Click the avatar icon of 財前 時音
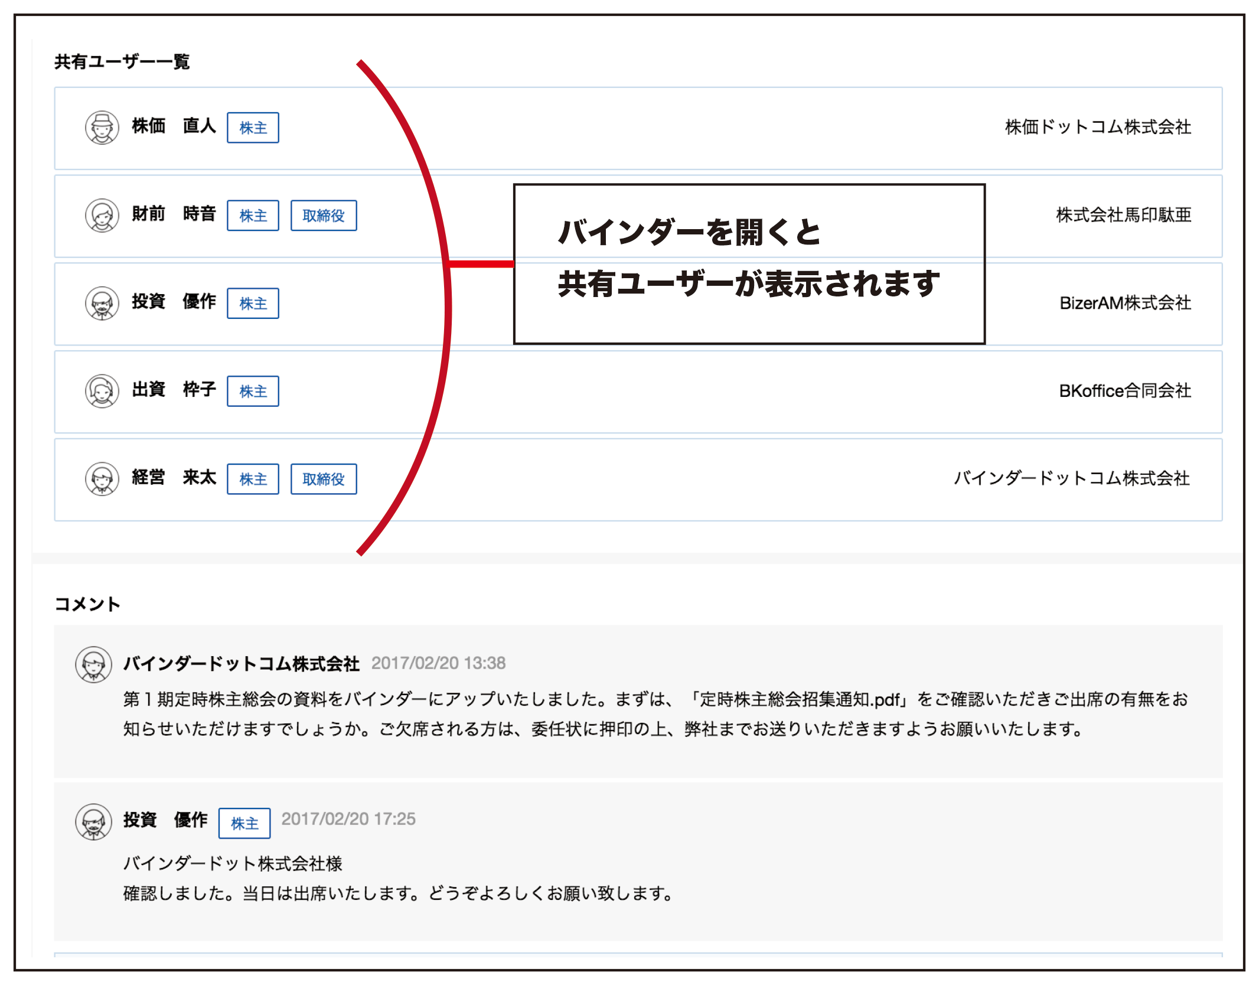Viewport: 1259px width, 985px height. 102,216
